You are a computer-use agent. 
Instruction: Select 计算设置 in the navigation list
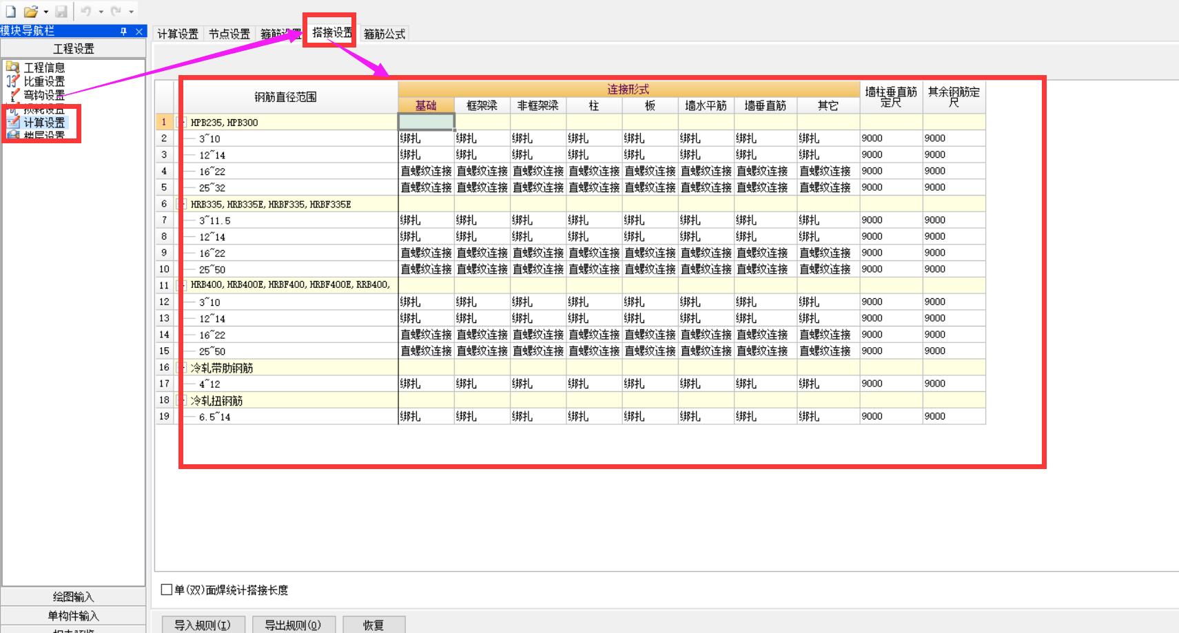44,123
